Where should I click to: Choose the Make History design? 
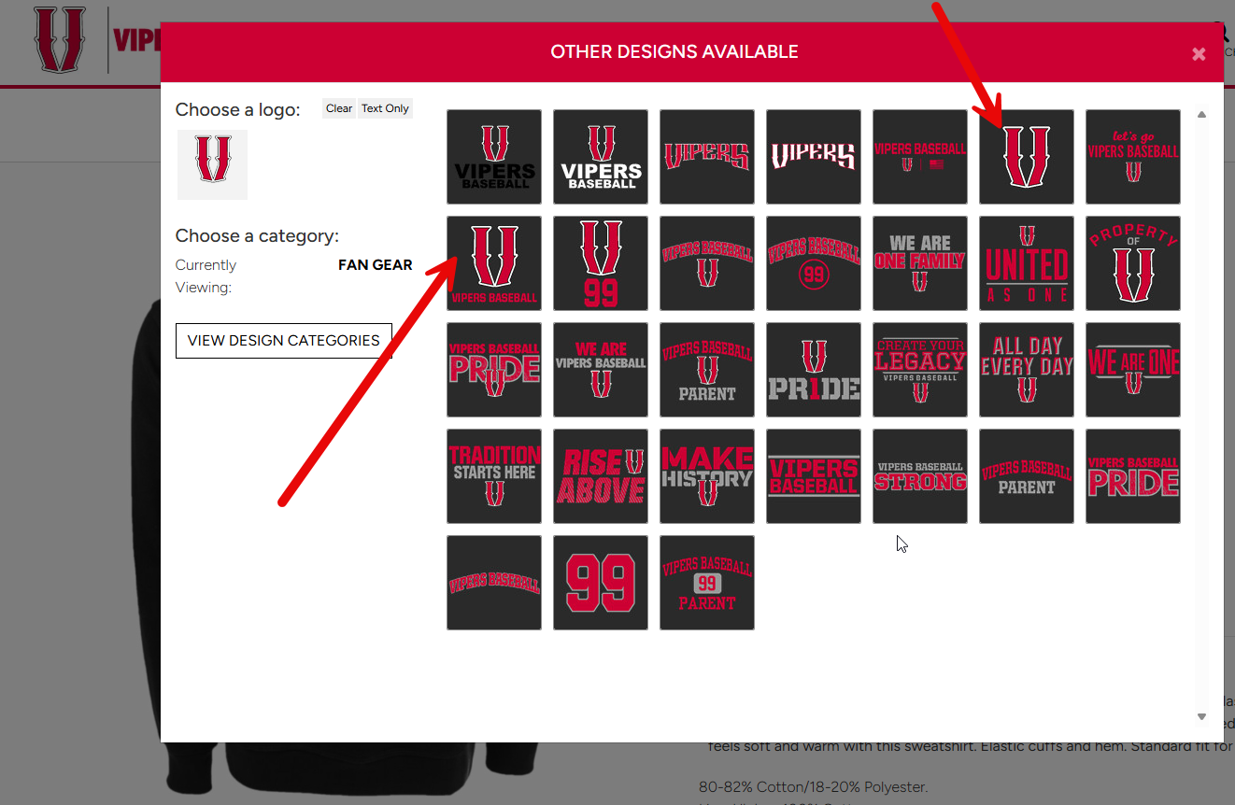[707, 476]
